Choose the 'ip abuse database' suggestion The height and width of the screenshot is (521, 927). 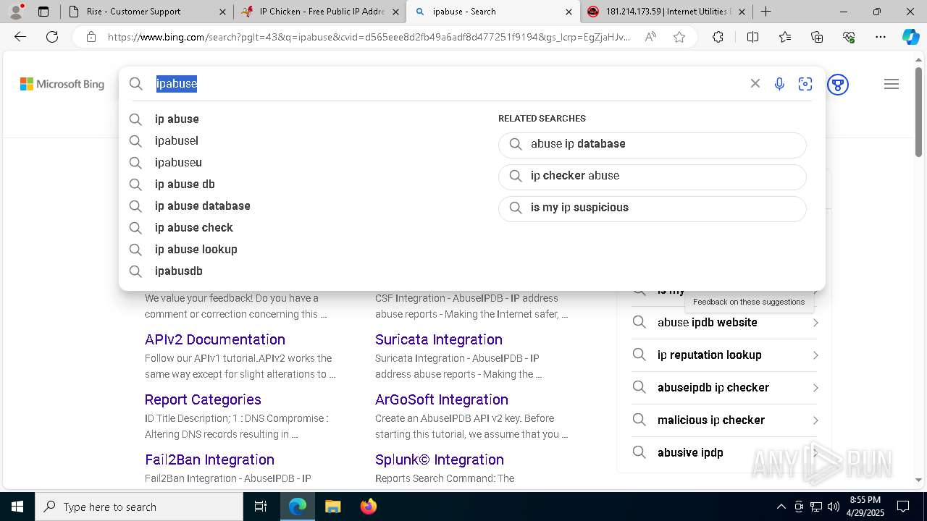click(202, 206)
